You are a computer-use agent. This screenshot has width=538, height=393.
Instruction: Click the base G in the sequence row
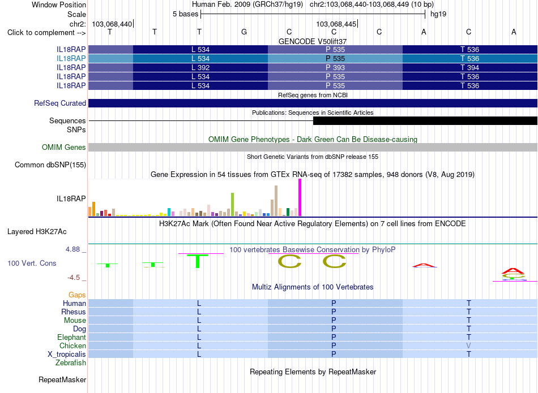pos(244,32)
